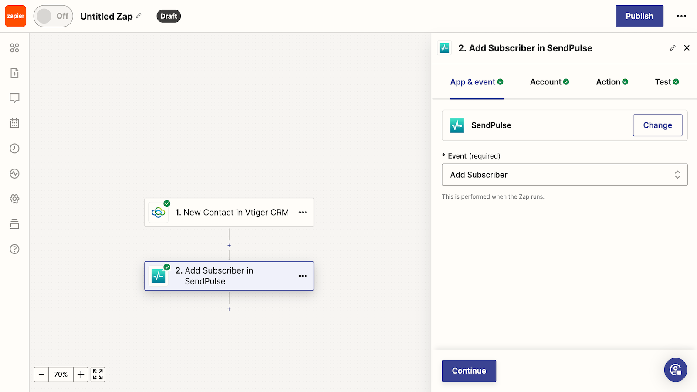The image size is (697, 392).
Task: Switch to the Test tab
Action: click(x=667, y=82)
